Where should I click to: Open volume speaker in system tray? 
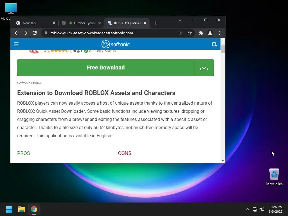pyautogui.click(x=262, y=209)
